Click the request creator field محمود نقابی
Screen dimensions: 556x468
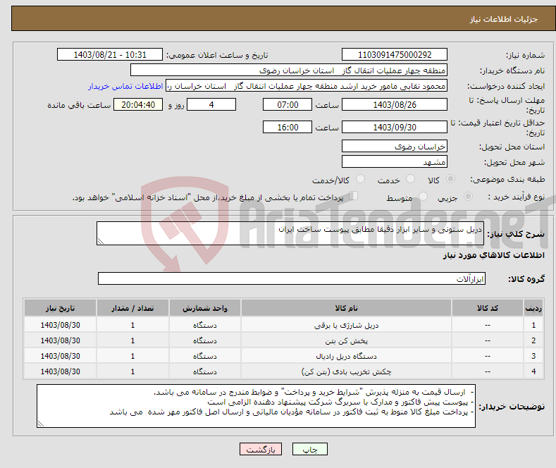pos(307,86)
